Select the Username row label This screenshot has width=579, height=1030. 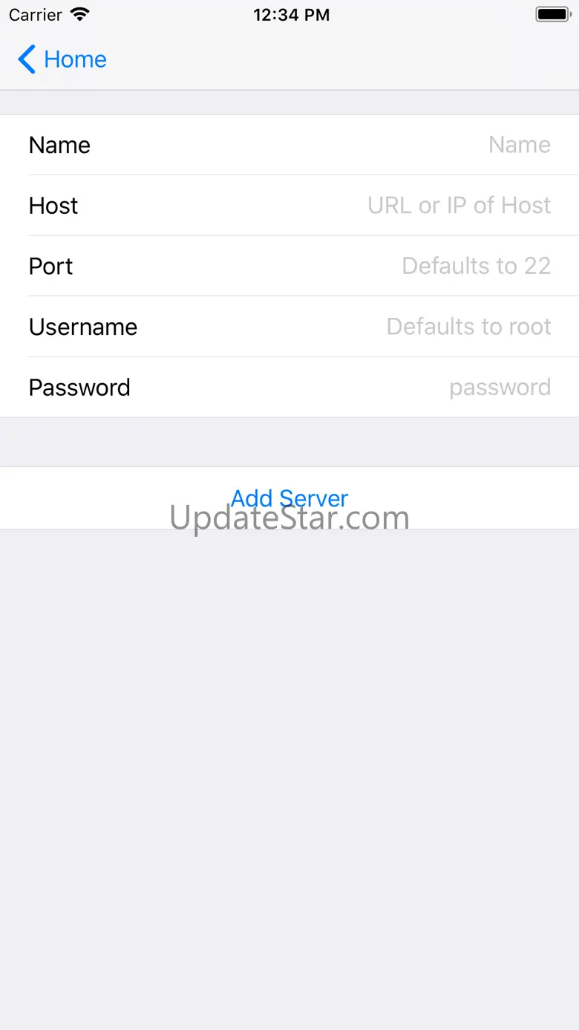(x=83, y=327)
